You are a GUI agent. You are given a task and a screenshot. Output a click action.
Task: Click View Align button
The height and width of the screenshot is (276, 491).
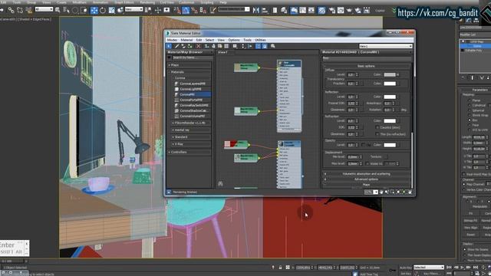click(470, 228)
